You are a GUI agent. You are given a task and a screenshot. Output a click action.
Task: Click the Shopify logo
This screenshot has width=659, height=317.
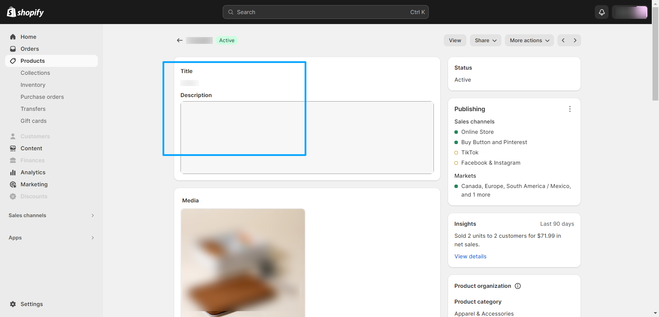pos(25,12)
